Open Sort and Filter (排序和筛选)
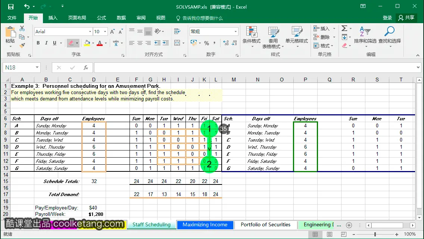Screen dimensions: 424x239 [x=365, y=37]
